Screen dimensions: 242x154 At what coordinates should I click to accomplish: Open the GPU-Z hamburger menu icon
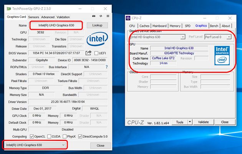point(108,16)
